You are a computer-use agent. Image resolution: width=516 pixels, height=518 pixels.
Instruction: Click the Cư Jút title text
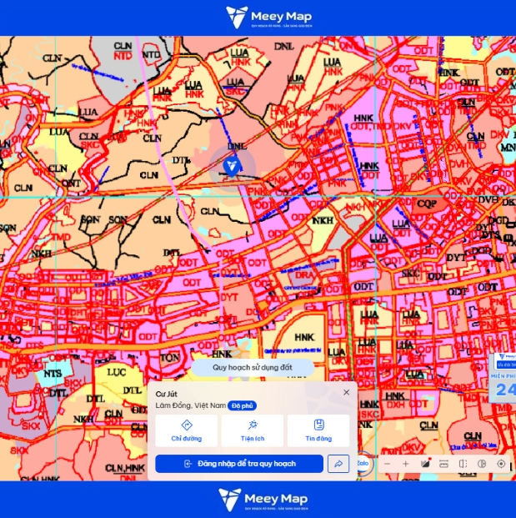[x=167, y=394]
